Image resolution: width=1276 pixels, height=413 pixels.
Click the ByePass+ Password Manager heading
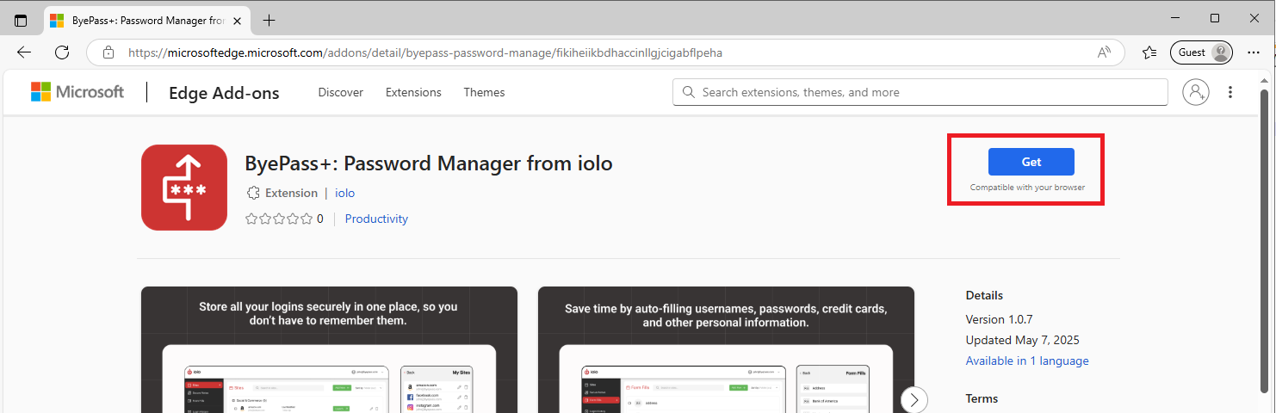429,163
